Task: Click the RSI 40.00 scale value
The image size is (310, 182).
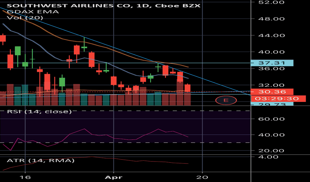Action: pos(271,135)
